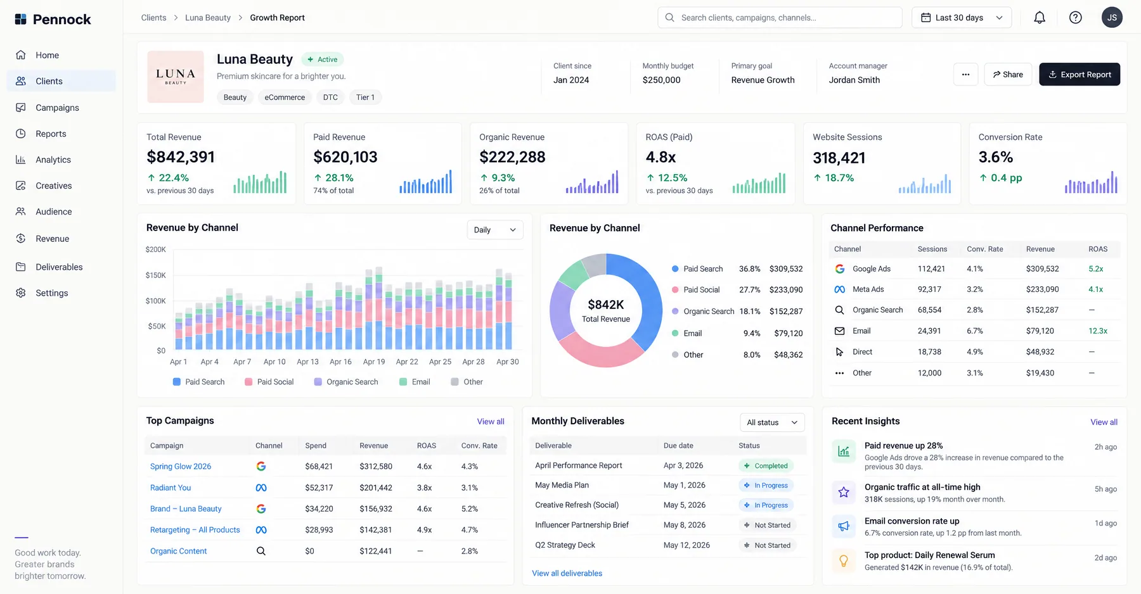The width and height of the screenshot is (1141, 594).
Task: Click the $842,391 Total Revenue value
Action: point(181,157)
